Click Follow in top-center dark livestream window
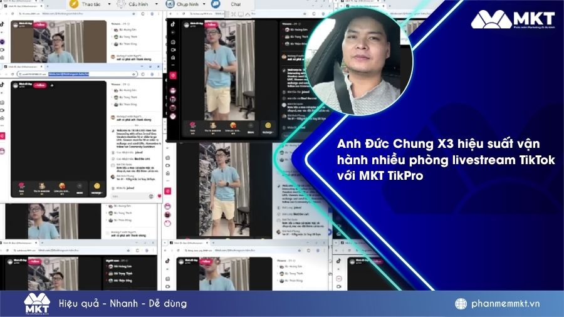The width and height of the screenshot is (564, 317). pyautogui.click(x=212, y=25)
